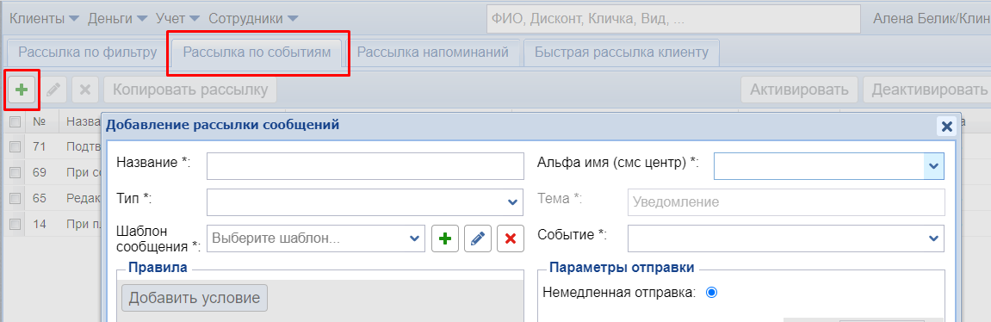Toggle the select-all checkbox in table header
Image resolution: width=991 pixels, height=322 pixels.
point(15,121)
